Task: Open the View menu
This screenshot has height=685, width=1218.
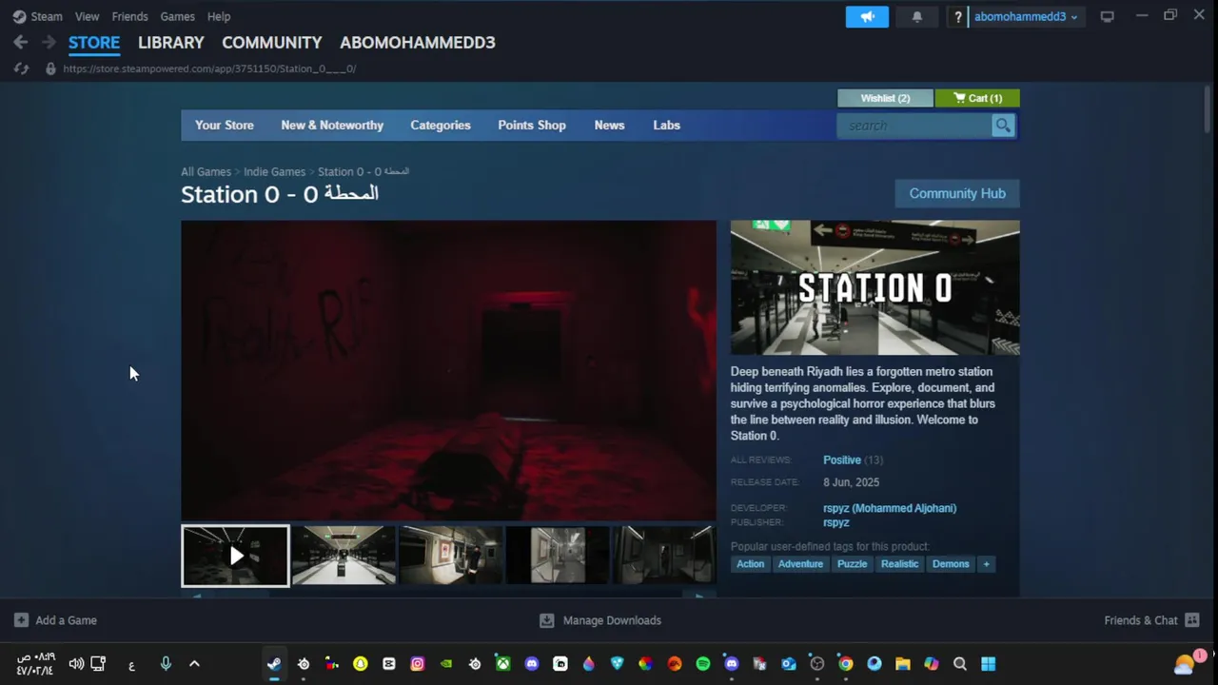Action: [x=87, y=17]
